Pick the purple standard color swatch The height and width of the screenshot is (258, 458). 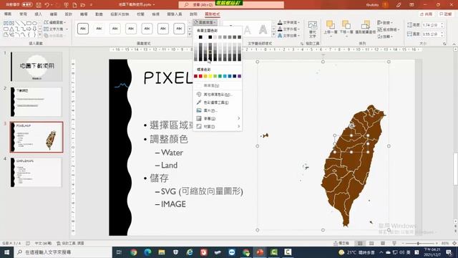pos(240,76)
